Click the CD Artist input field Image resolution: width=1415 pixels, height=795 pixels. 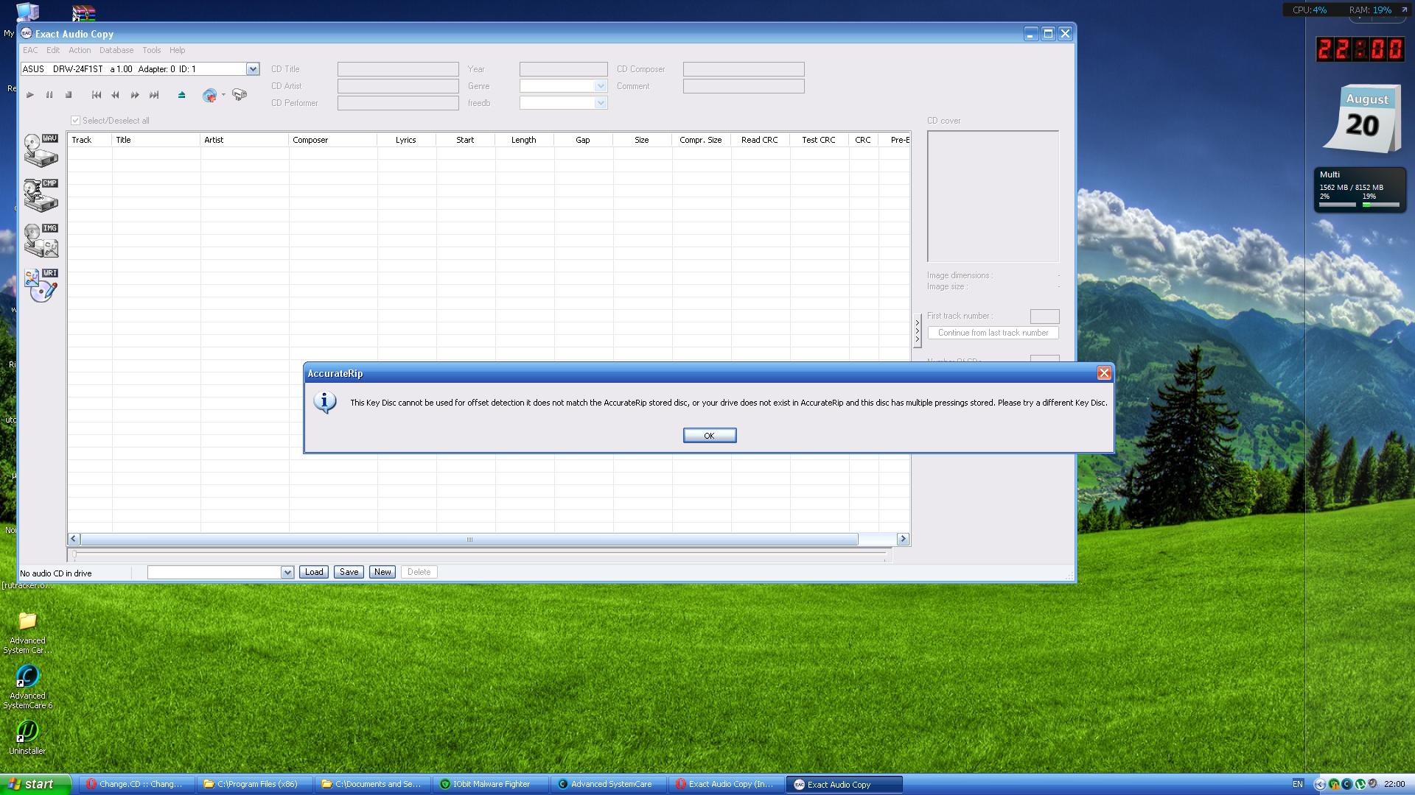(398, 86)
